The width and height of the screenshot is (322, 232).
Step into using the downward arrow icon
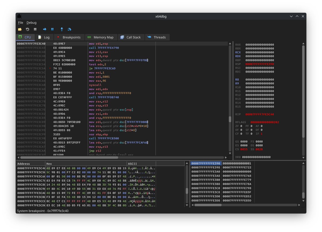[x=62, y=29]
